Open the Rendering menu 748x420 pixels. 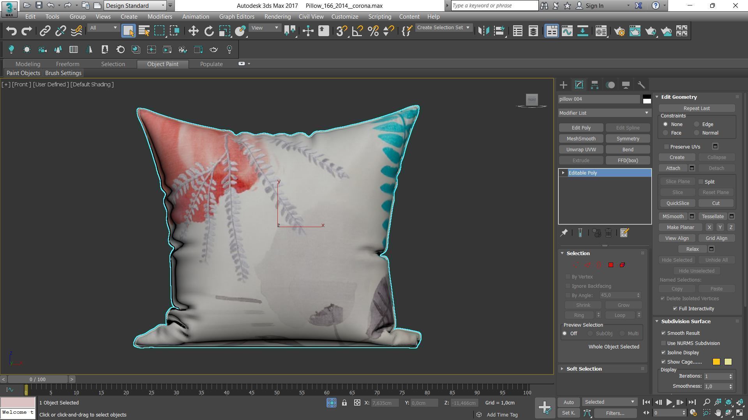pyautogui.click(x=277, y=17)
